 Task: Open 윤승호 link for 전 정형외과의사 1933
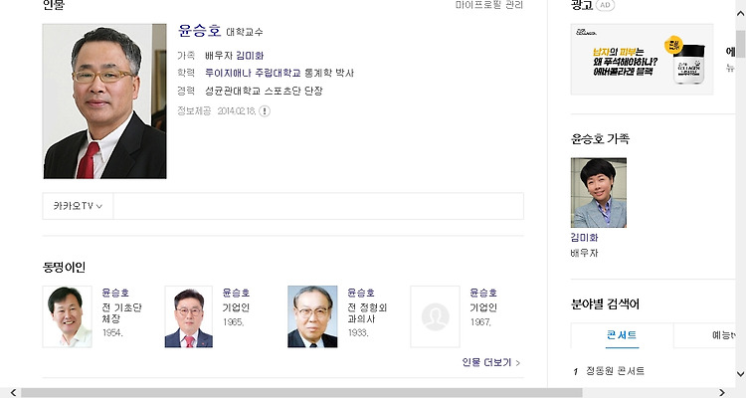pos(361,293)
